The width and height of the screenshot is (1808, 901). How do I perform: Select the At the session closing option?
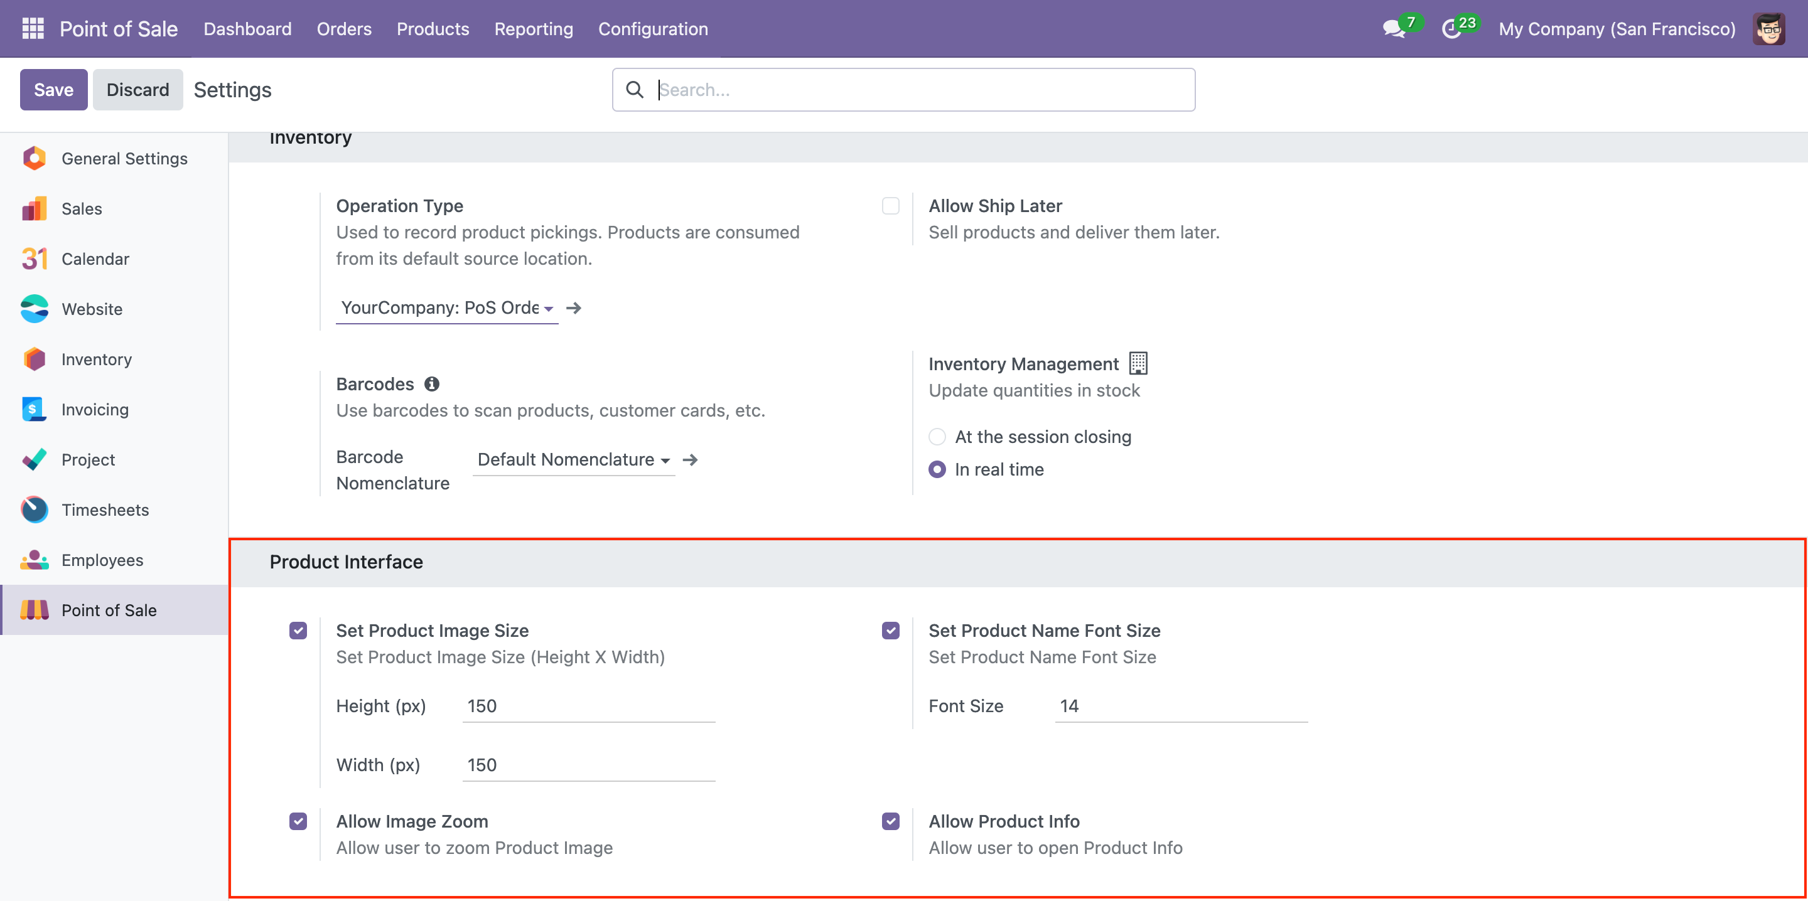click(937, 437)
